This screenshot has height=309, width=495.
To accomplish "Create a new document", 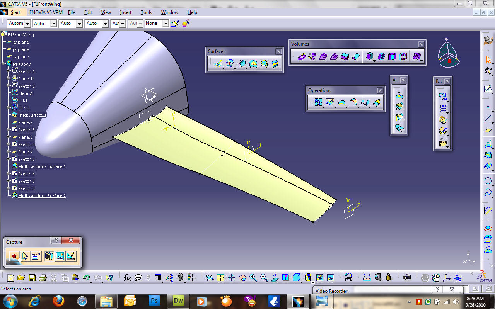I will [x=10, y=277].
